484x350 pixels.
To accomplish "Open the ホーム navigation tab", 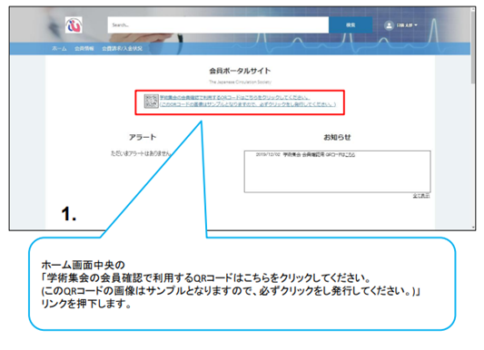I will (x=59, y=49).
